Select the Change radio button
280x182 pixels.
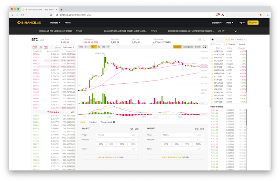pos(227,44)
